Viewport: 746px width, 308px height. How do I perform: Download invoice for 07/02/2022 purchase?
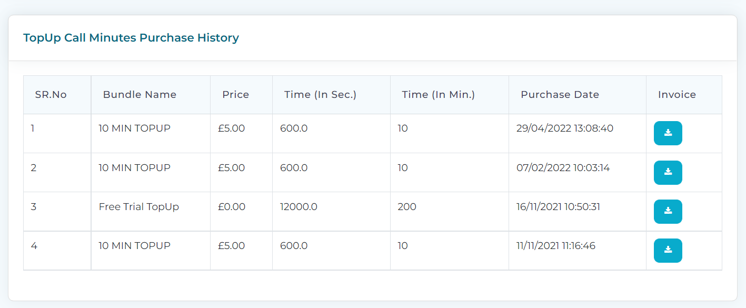[x=668, y=173]
